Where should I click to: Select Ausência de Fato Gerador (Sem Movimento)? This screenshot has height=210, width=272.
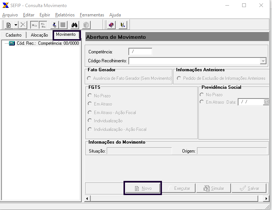129,78
